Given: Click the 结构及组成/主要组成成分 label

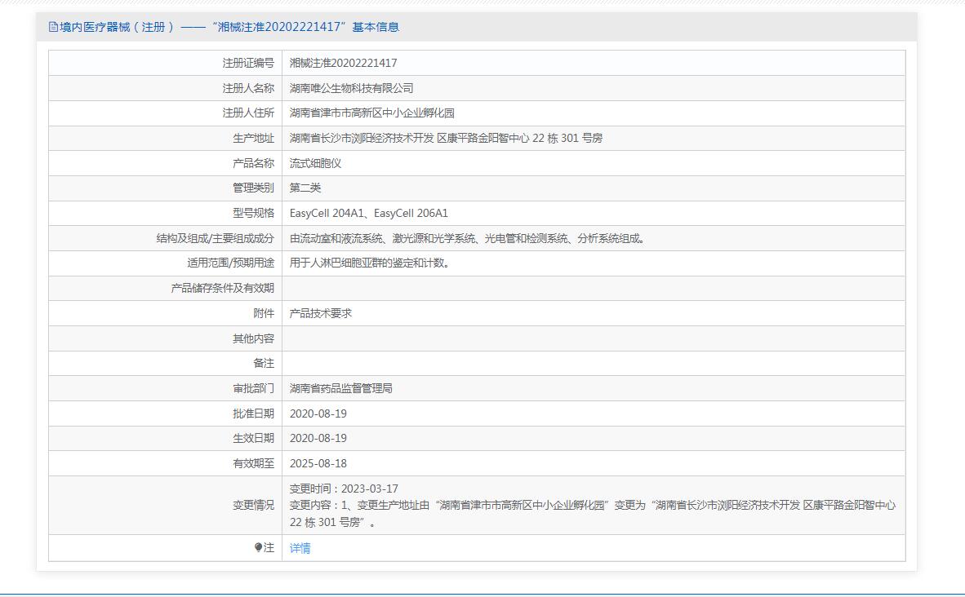Looking at the screenshot, I should 216,238.
